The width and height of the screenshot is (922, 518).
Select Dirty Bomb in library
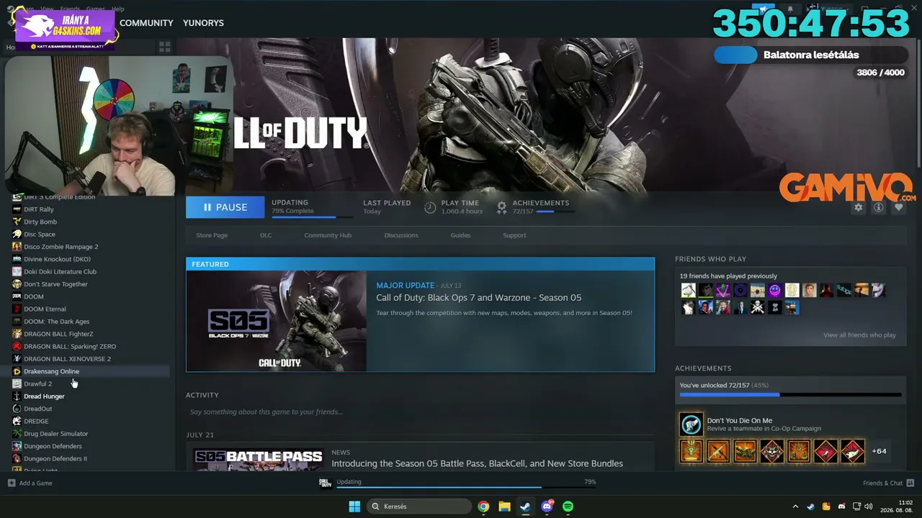[x=40, y=222]
